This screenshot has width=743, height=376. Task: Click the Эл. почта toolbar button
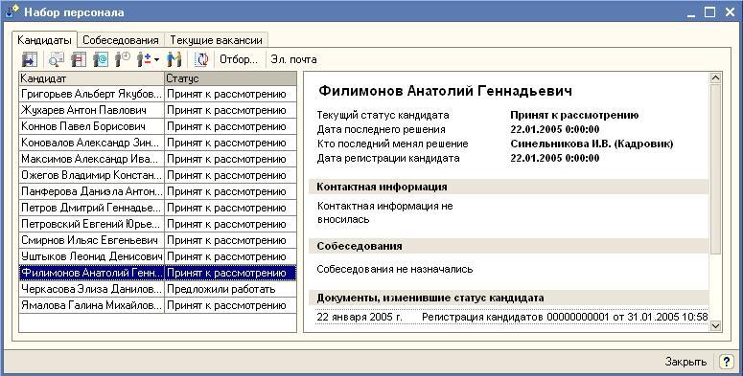tap(293, 59)
